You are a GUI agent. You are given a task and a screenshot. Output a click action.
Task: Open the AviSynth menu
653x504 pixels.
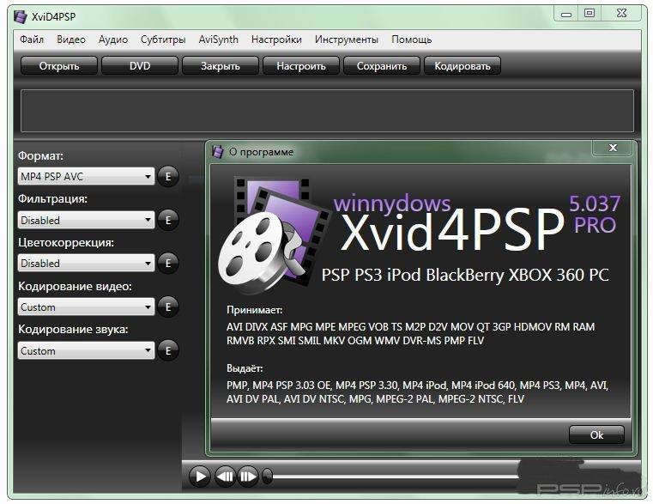click(x=218, y=39)
